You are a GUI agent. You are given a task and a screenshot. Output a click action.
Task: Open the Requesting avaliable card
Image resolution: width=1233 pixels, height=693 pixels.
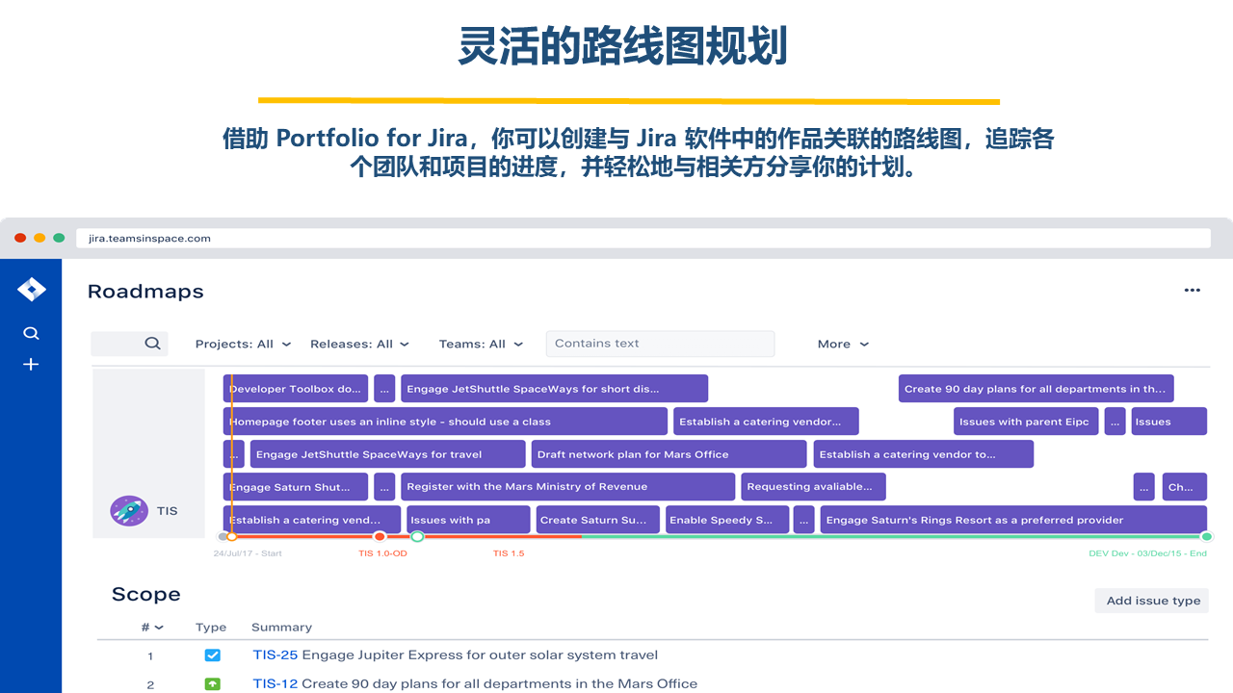pos(813,487)
